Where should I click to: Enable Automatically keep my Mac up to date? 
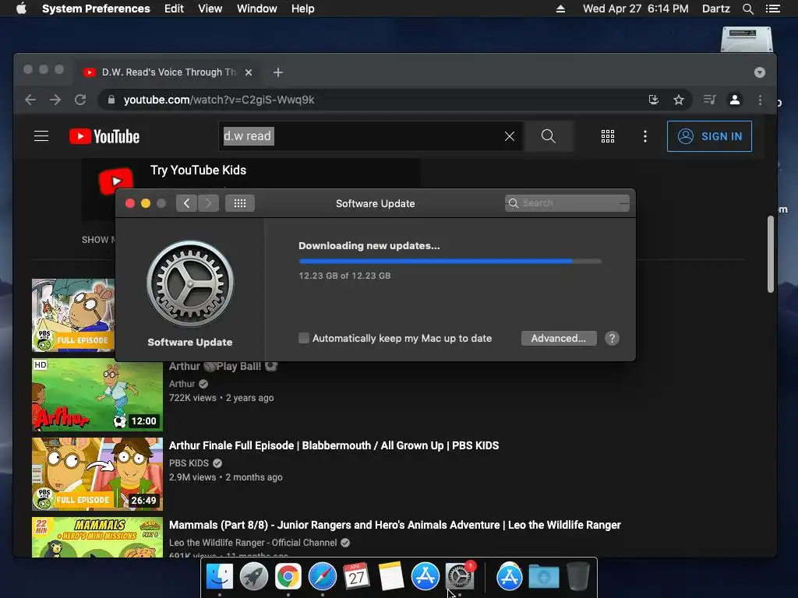304,338
